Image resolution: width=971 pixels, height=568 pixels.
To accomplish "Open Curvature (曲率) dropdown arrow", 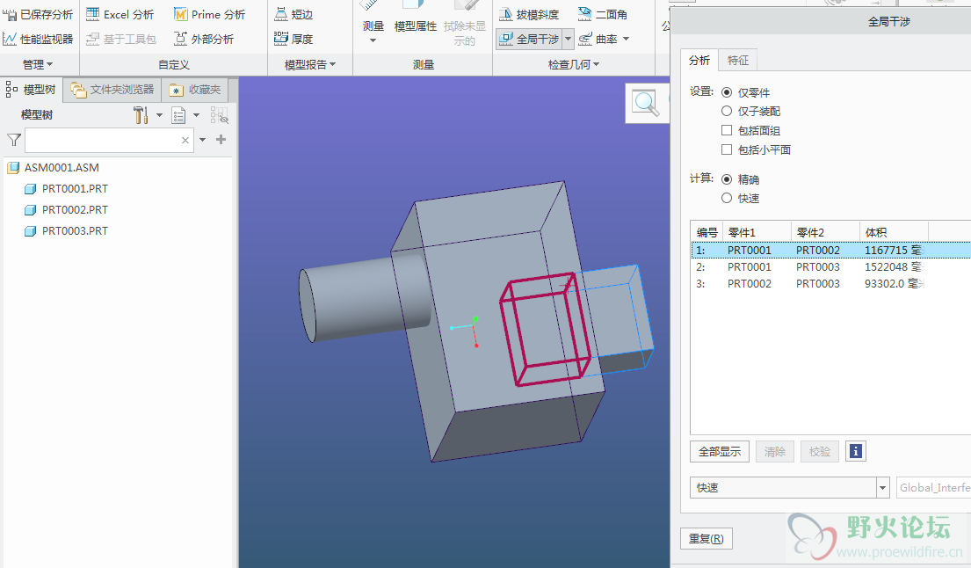I will [x=626, y=39].
